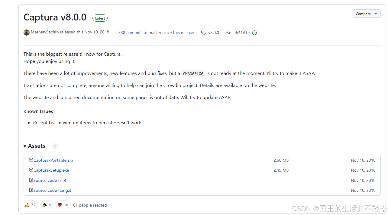
Task: Click the 2.68 MB file size
Action: coord(281,160)
